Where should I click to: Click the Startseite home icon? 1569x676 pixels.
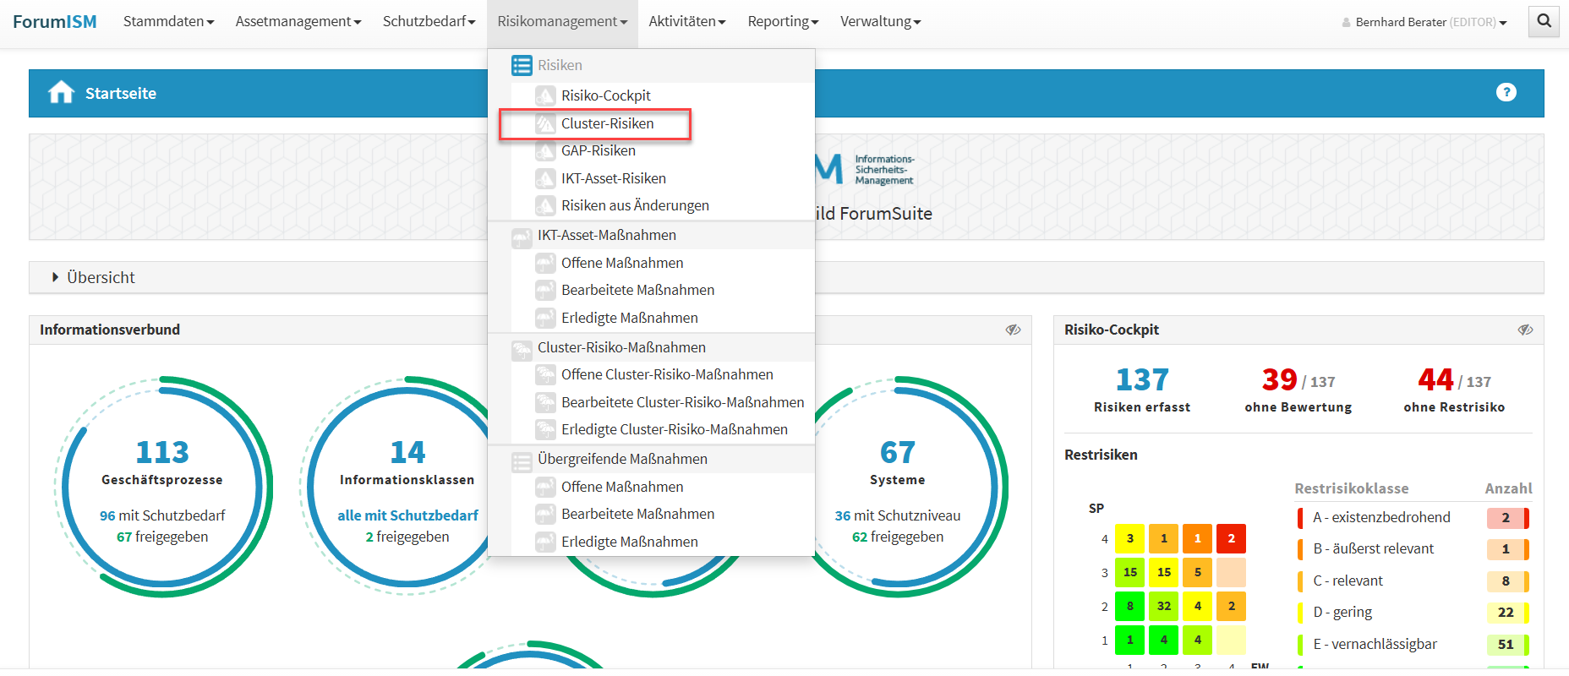(61, 93)
